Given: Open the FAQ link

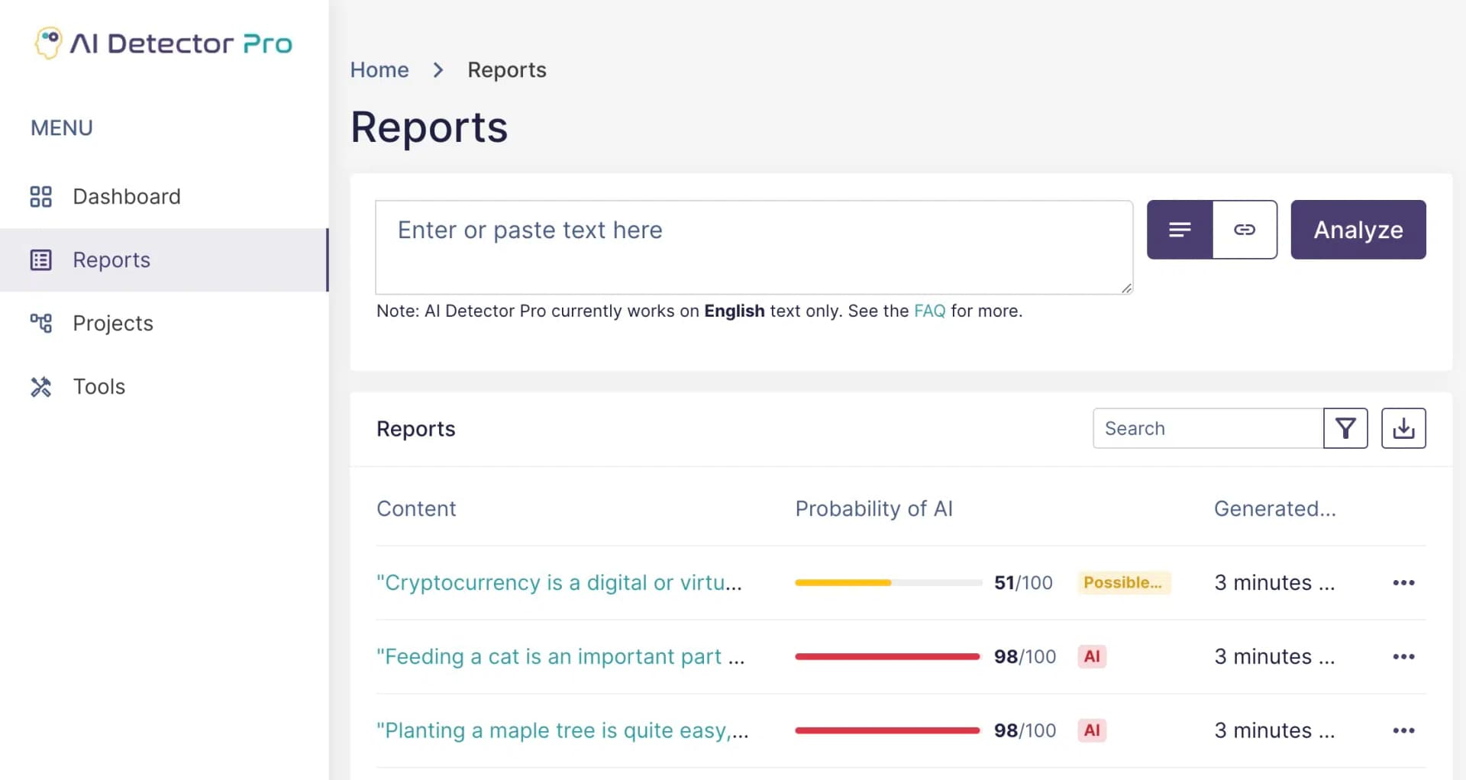Looking at the screenshot, I should [929, 311].
